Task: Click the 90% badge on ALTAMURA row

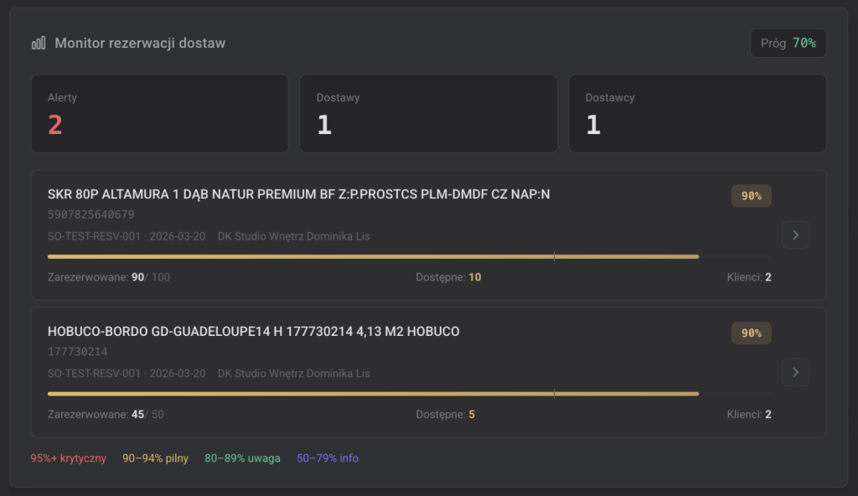Action: pos(751,196)
